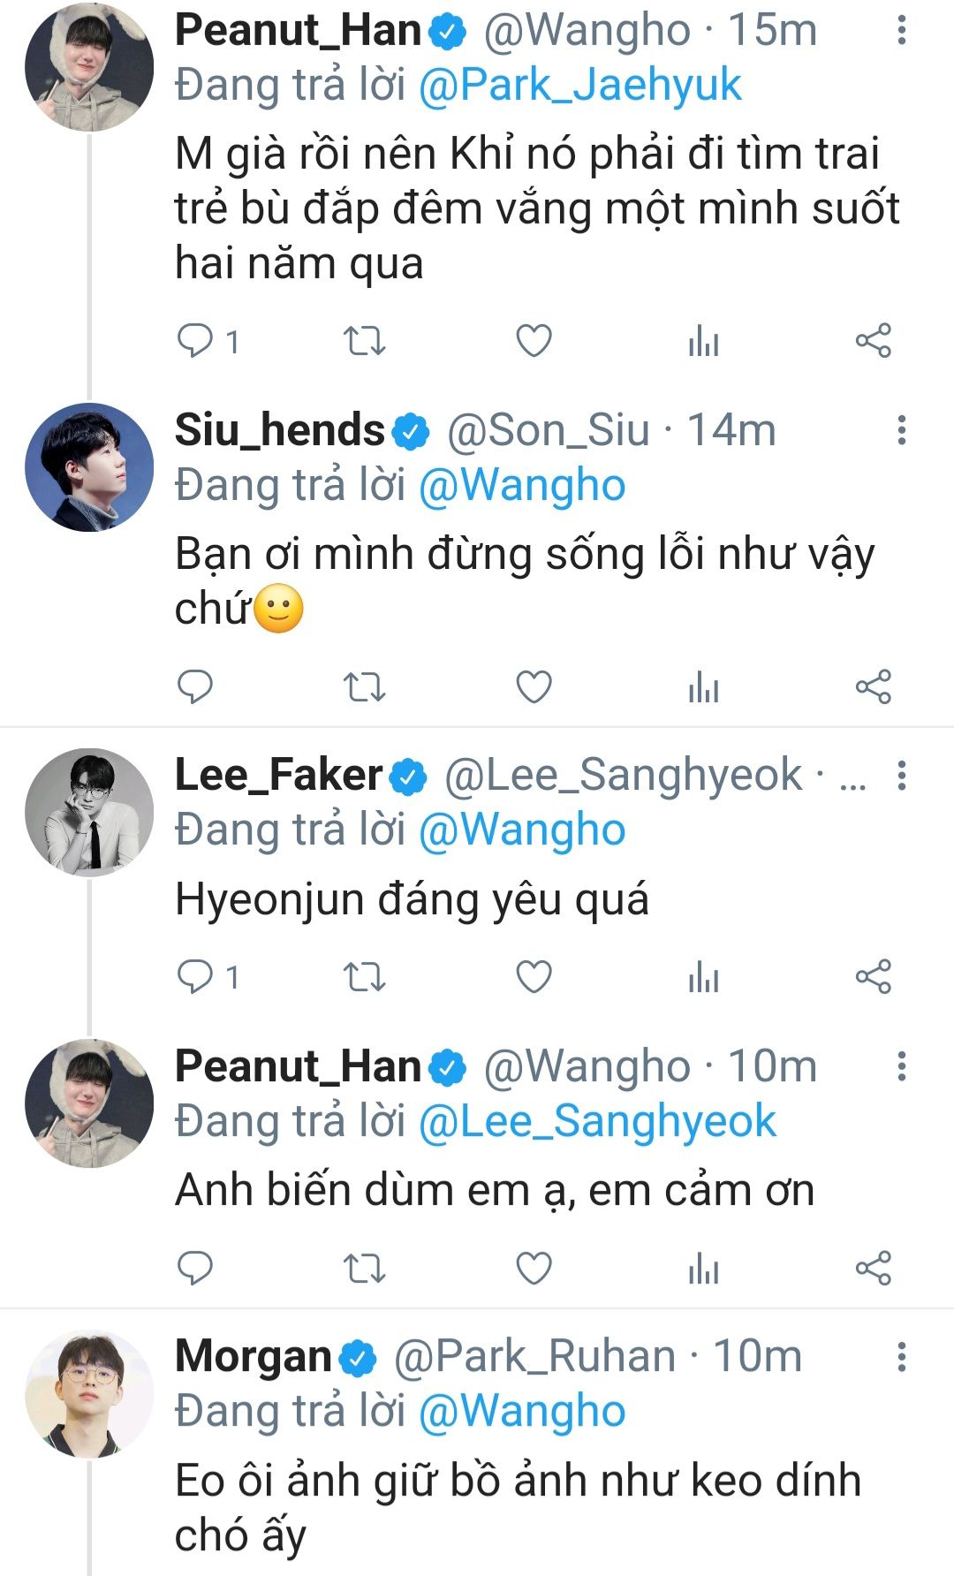Open more options for Siu_hends' tweet
Screen dimensions: 954x1576
901,430
